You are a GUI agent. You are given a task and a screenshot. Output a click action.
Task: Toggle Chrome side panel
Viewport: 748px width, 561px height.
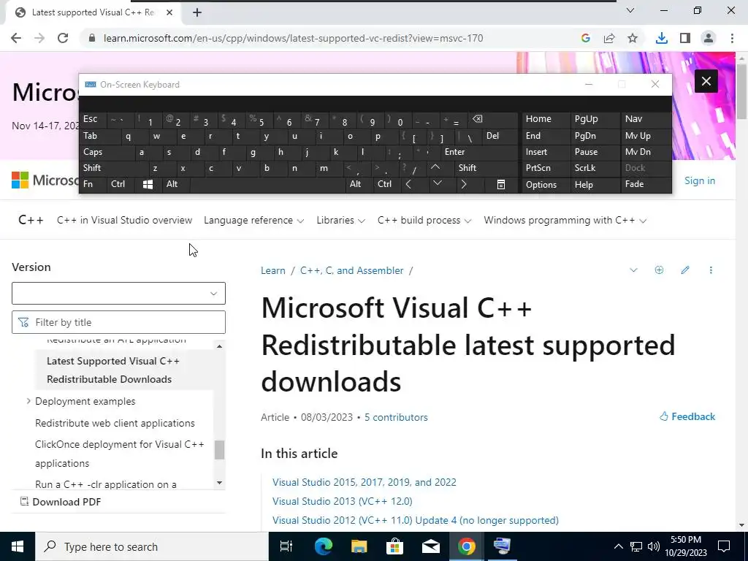(x=685, y=38)
